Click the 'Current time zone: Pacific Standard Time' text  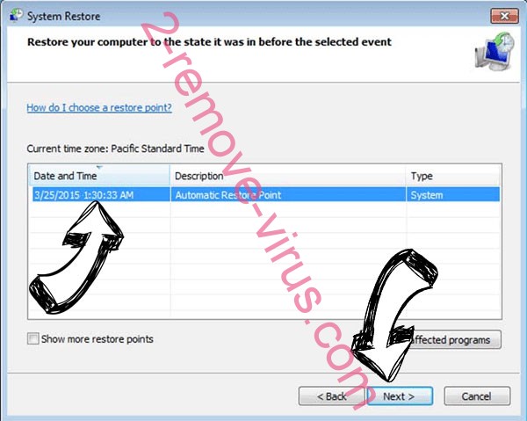click(x=115, y=149)
